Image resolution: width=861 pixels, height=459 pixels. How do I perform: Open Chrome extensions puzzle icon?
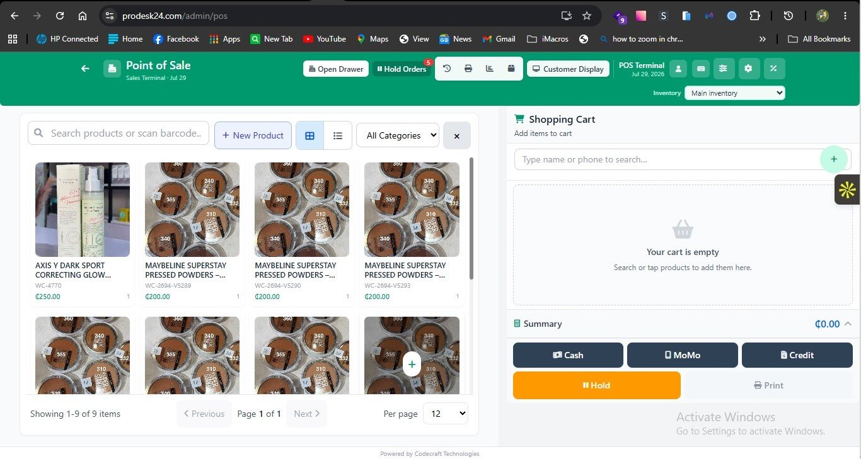754,16
